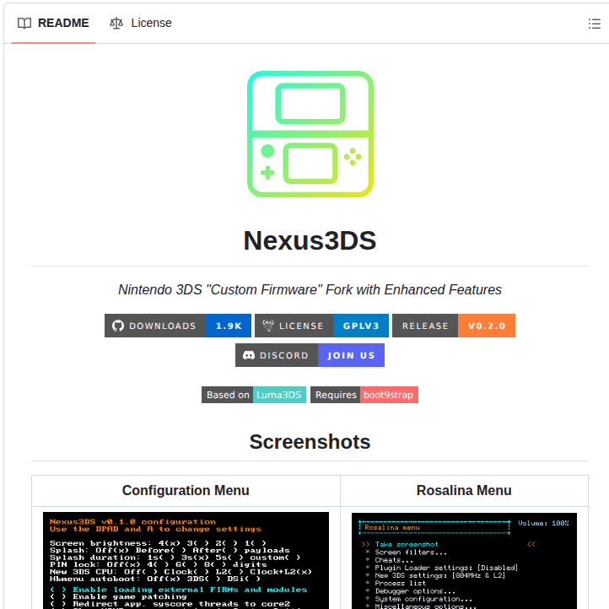Open the GPLv3 License badge
This screenshot has width=609, height=609.
click(322, 326)
